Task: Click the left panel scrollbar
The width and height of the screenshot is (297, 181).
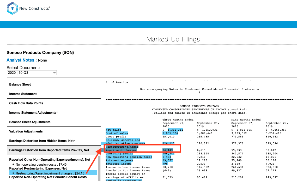Action: coord(99,168)
